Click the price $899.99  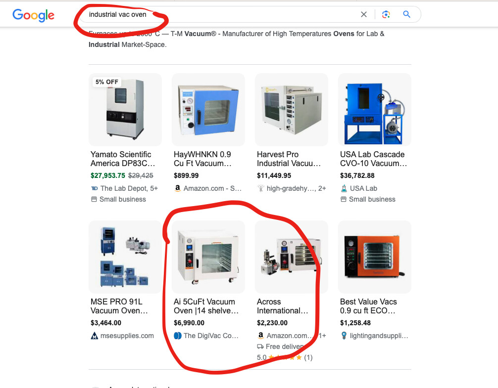click(186, 175)
